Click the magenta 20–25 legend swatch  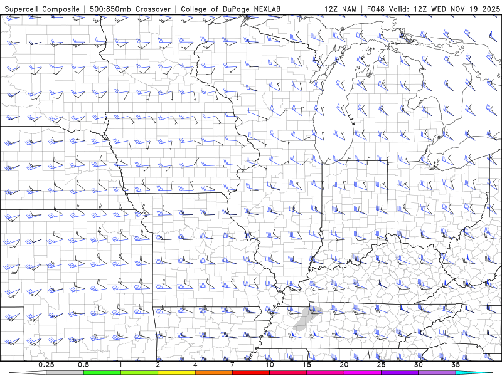tap(363, 373)
